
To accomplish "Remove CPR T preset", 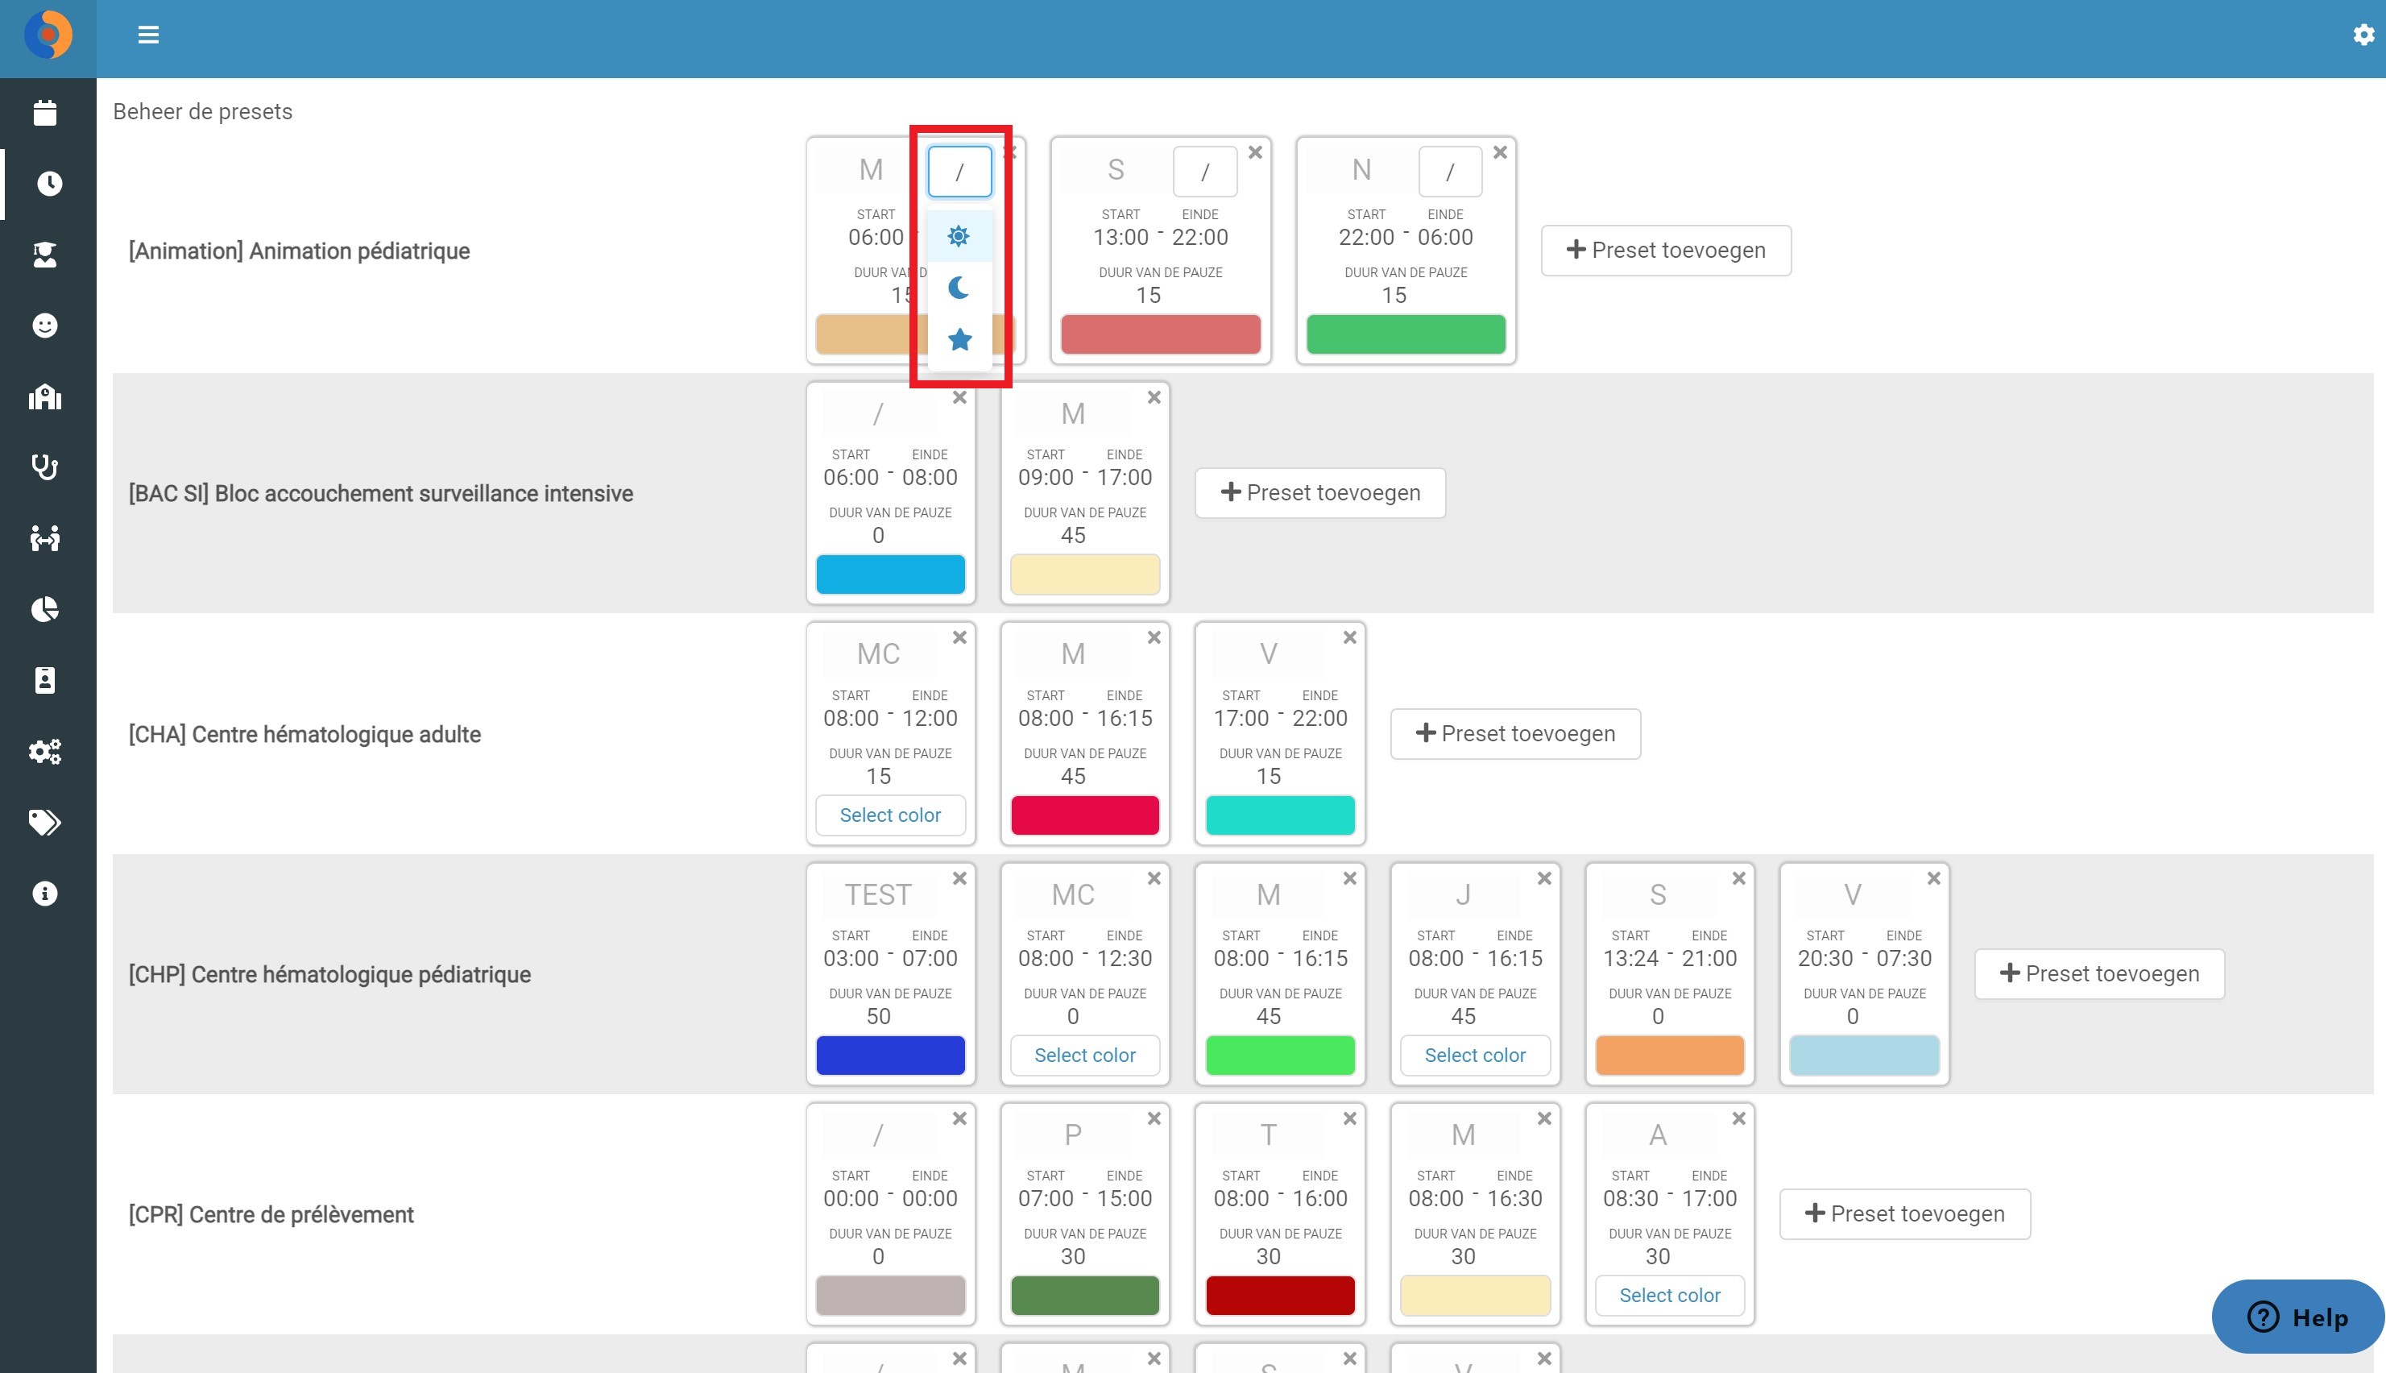I will point(1350,1118).
